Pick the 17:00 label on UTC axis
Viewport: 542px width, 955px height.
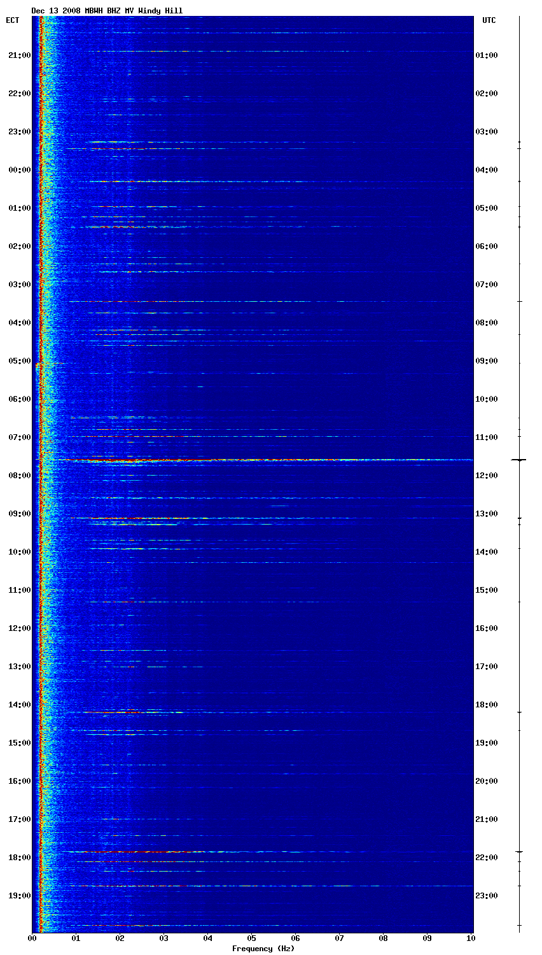[487, 667]
